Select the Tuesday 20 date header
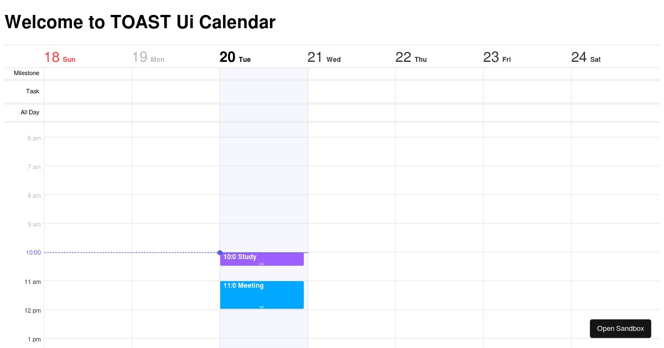Image resolution: width=664 pixels, height=348 pixels. (235, 57)
